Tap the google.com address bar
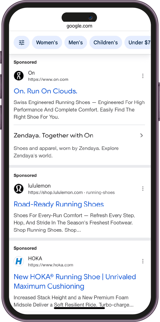160x322 pixels. click(x=79, y=26)
